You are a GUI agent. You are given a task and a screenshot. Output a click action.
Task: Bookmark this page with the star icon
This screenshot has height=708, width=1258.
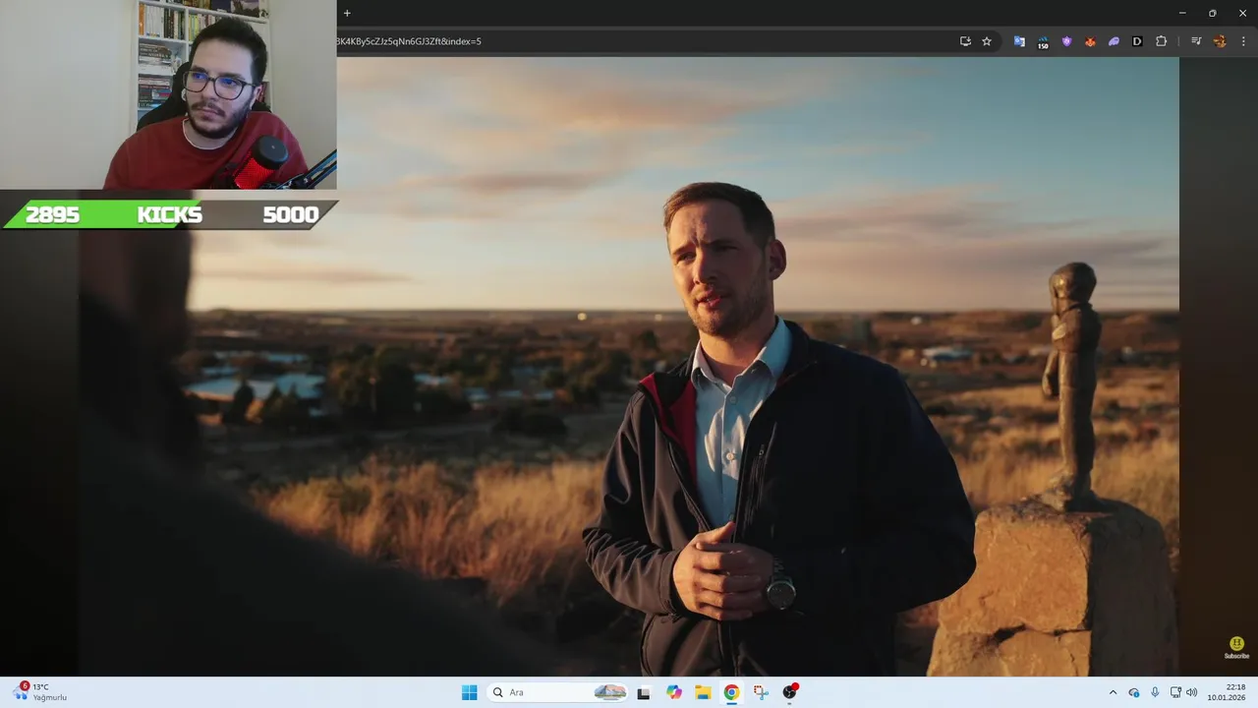987,41
